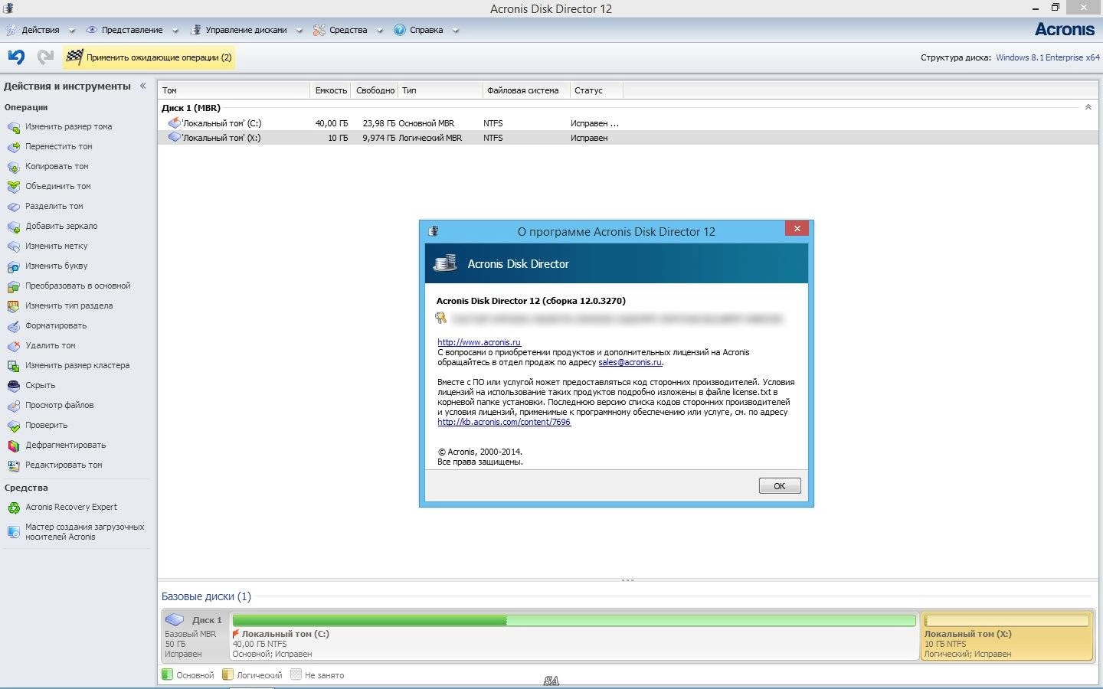Image resolution: width=1103 pixels, height=689 pixels.
Task: Click the 'Объединить том' icon
Action: [x=13, y=187]
